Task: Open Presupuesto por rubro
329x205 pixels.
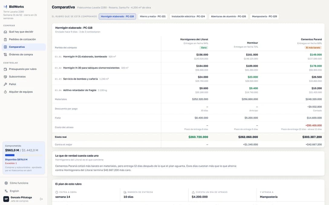Action: tap(24, 69)
